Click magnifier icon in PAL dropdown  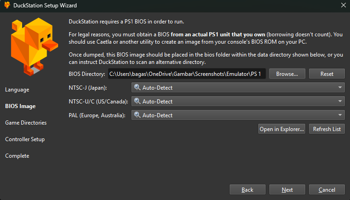tap(137, 115)
